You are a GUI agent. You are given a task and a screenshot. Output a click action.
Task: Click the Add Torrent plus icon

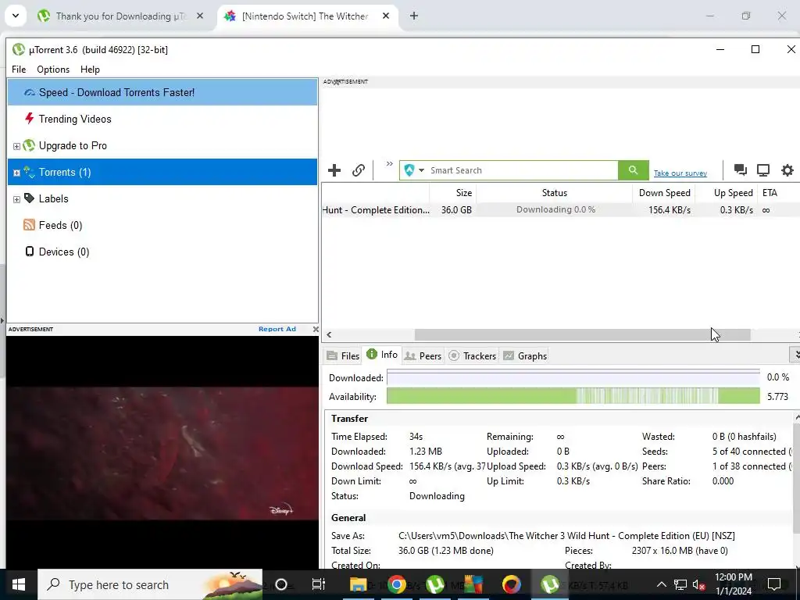(x=334, y=170)
